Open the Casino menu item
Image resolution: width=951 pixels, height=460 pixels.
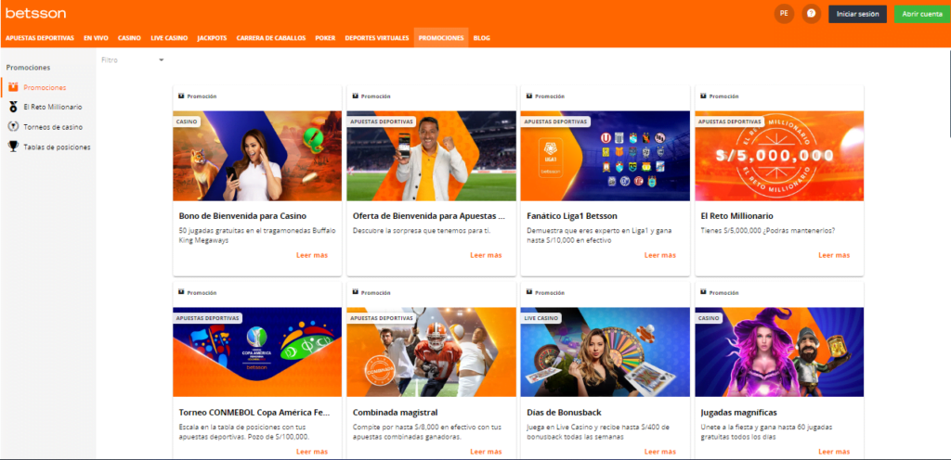click(129, 38)
